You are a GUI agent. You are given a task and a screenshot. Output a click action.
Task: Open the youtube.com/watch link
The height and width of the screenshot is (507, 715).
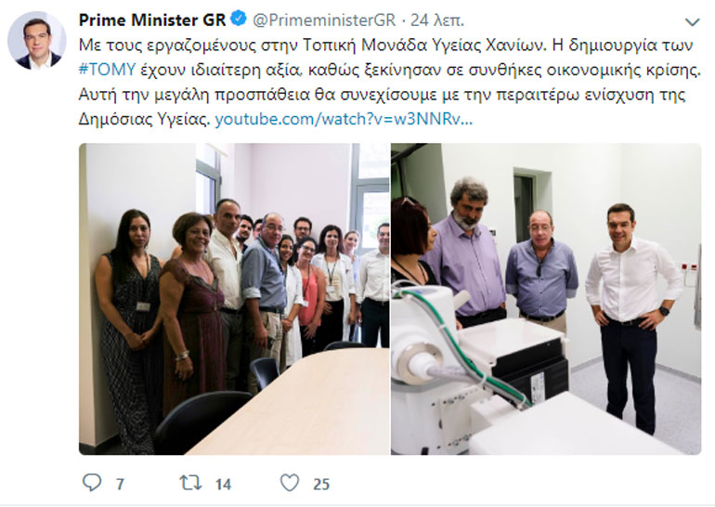344,119
